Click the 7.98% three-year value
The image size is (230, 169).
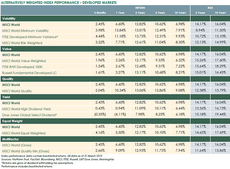[x=140, y=114]
